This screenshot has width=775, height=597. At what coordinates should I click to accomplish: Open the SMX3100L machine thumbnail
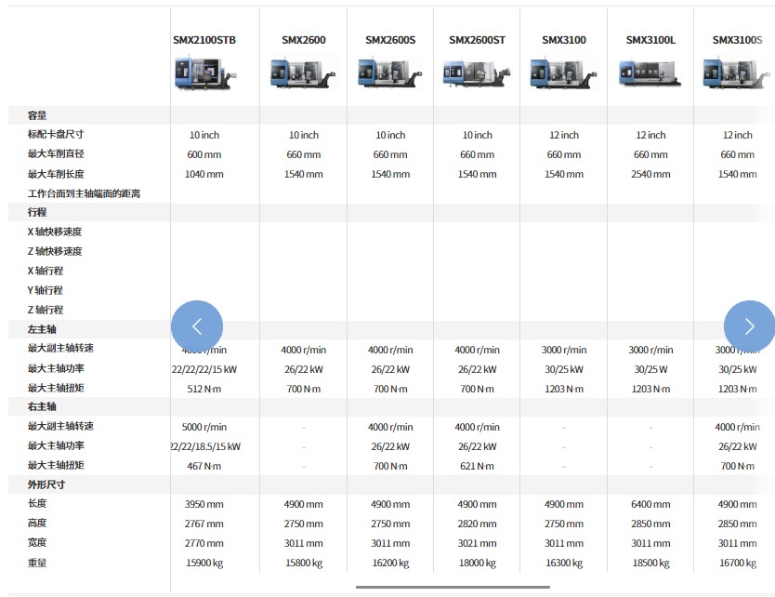[650, 73]
